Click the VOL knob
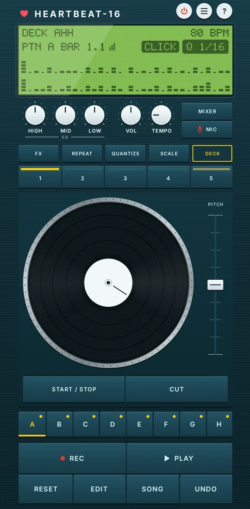The width and height of the screenshot is (250, 509). 131,115
